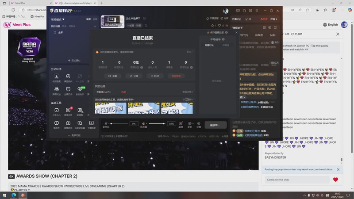
Task: Adjust the 扬声器 volume slider
Action: pos(157,123)
